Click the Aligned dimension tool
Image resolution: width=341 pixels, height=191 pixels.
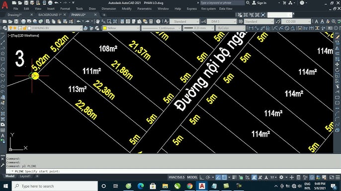pos(257,28)
